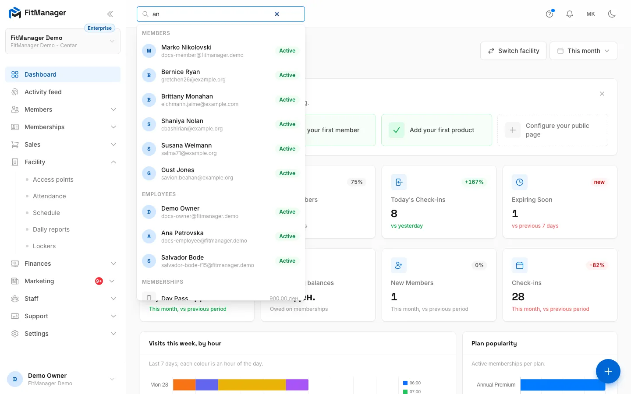Dismiss the onboarding checklist panel

pyautogui.click(x=602, y=94)
